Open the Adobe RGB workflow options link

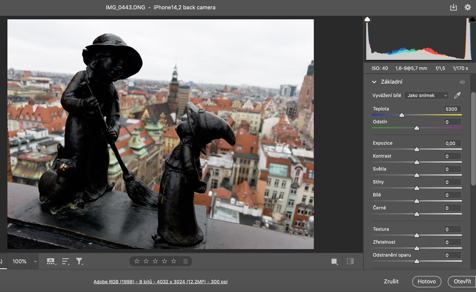160,282
